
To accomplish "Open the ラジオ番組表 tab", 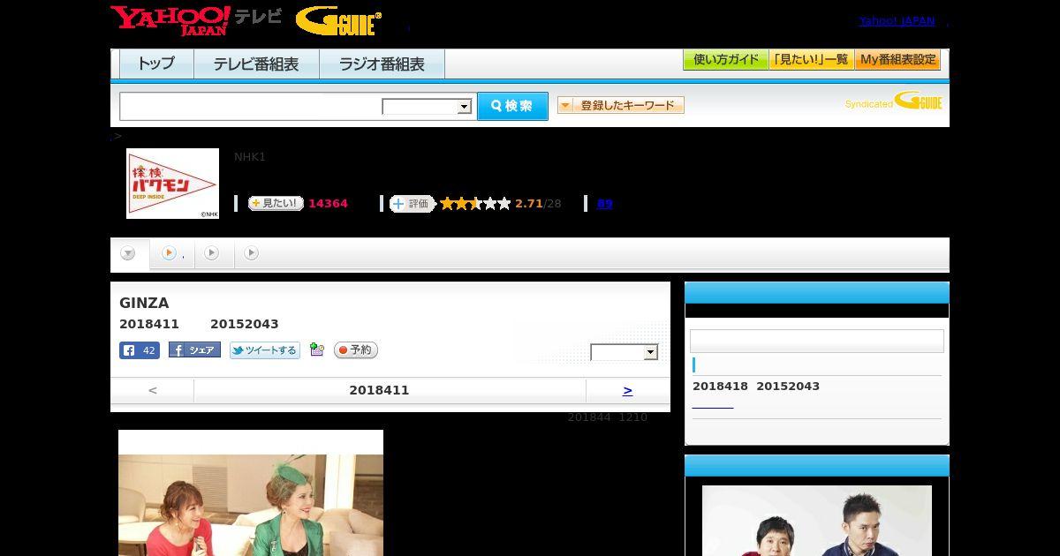I will point(382,64).
